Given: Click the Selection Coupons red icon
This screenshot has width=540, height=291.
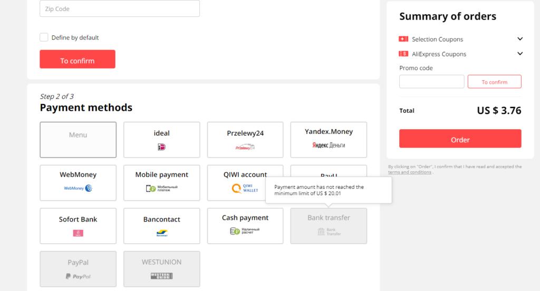Looking at the screenshot, I should coord(403,39).
